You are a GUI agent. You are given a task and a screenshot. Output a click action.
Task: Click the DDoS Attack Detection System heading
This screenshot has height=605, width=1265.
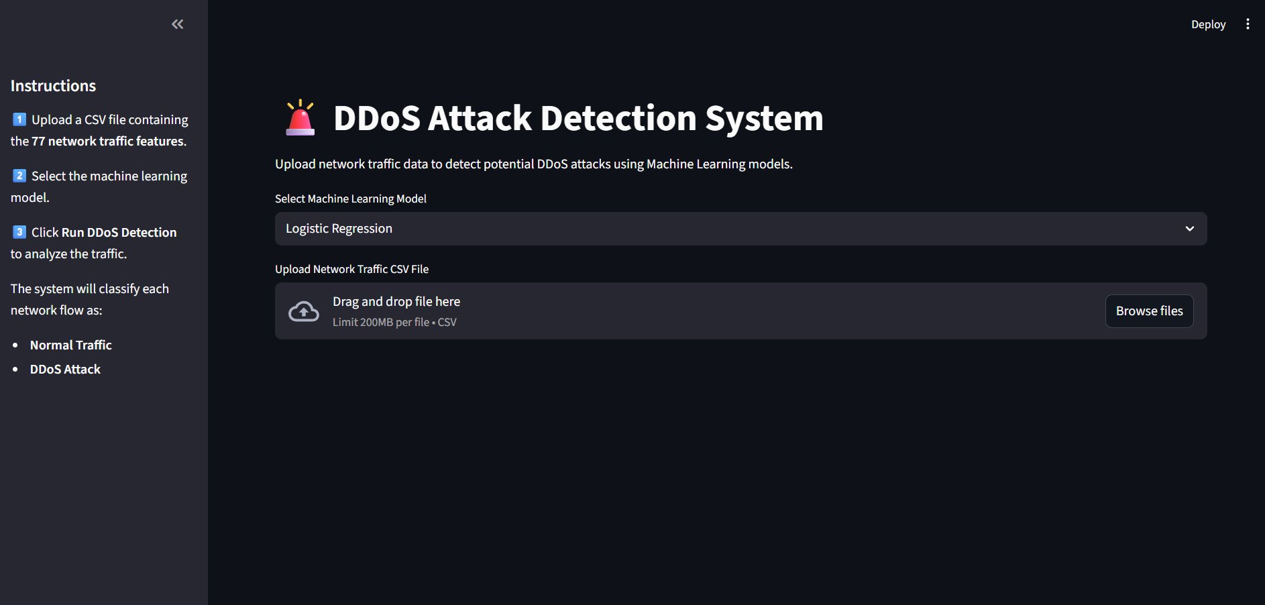tap(578, 118)
